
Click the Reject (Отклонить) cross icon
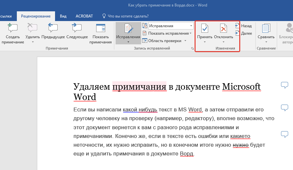pos(223,29)
